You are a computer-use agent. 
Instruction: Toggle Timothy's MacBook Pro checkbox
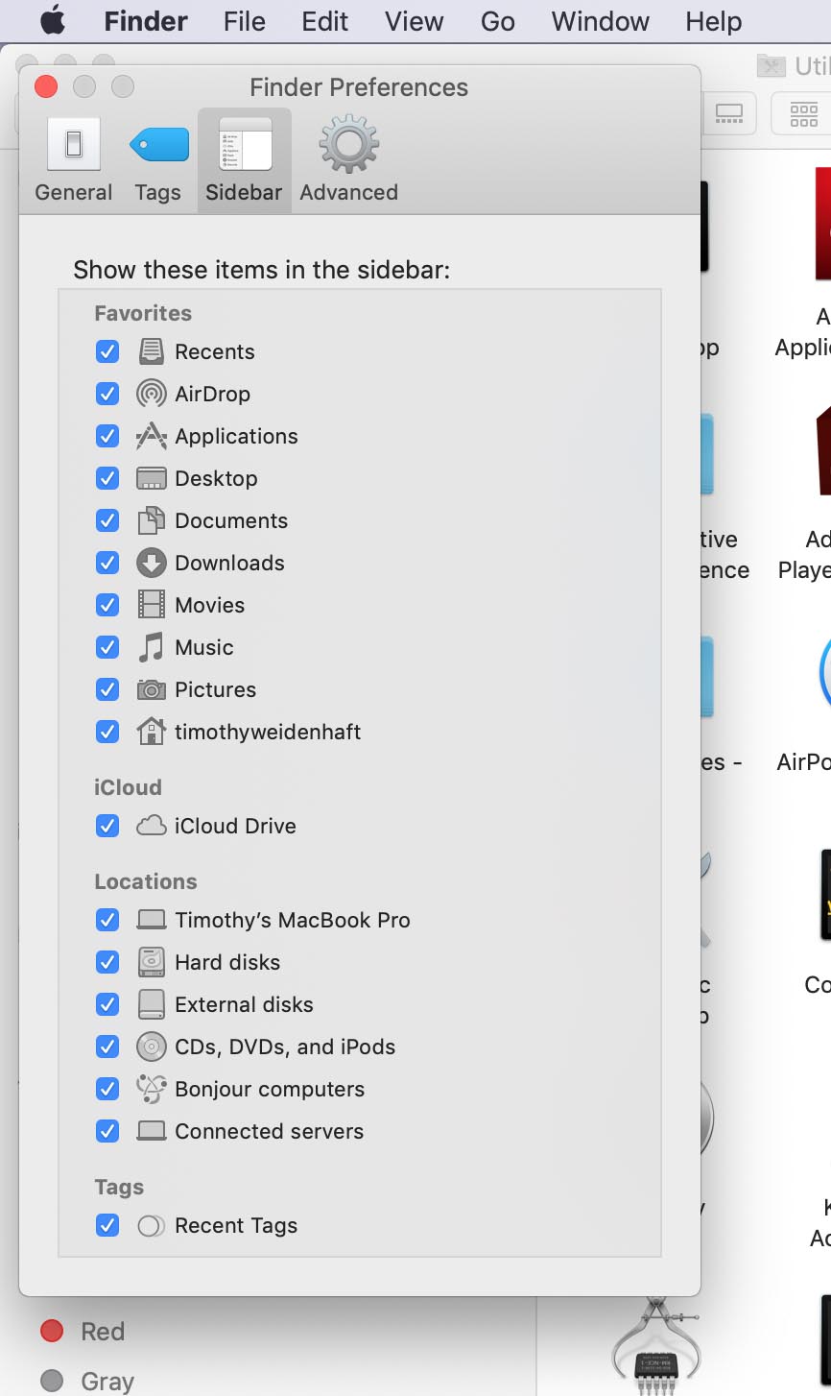tap(107, 920)
